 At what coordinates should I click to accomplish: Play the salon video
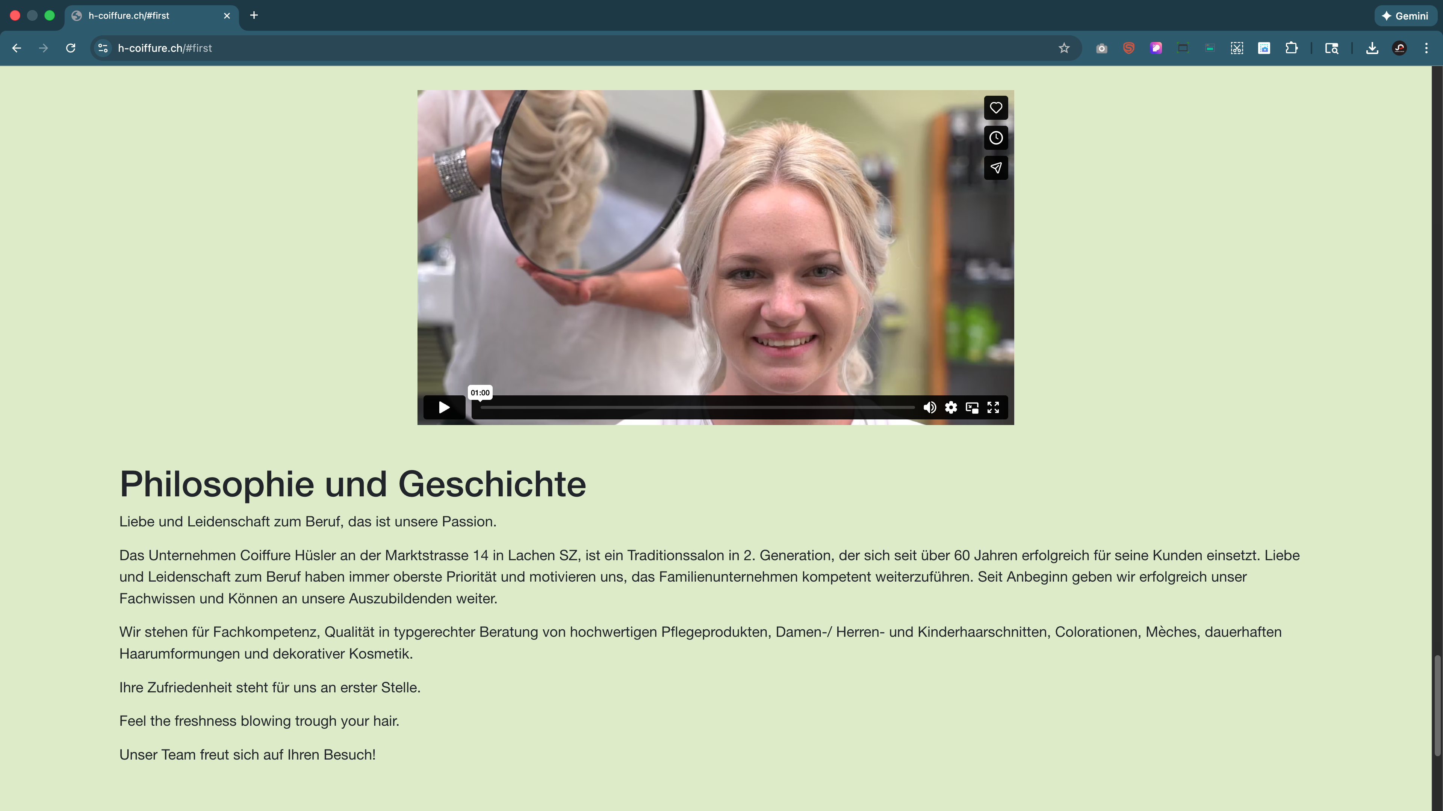tap(444, 407)
